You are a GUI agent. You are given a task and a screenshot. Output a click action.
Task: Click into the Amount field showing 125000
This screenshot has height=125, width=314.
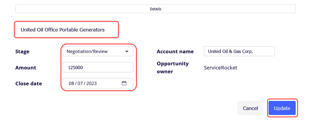[x=98, y=67]
